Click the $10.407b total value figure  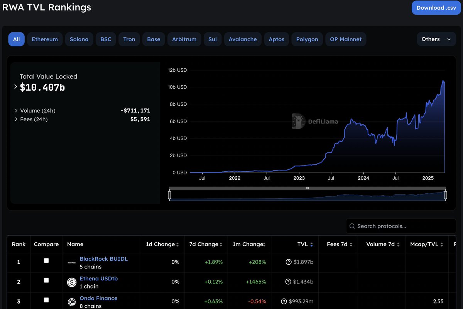tap(42, 88)
